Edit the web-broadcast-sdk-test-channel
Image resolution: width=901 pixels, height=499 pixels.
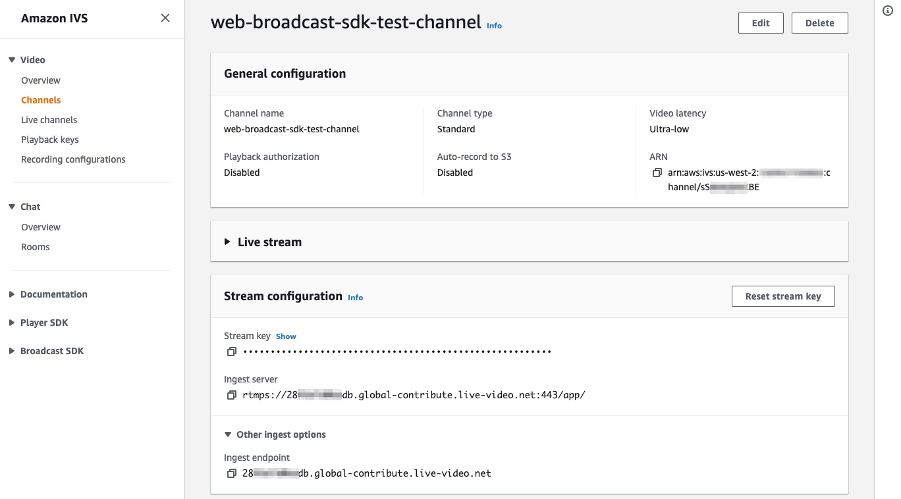tap(760, 22)
